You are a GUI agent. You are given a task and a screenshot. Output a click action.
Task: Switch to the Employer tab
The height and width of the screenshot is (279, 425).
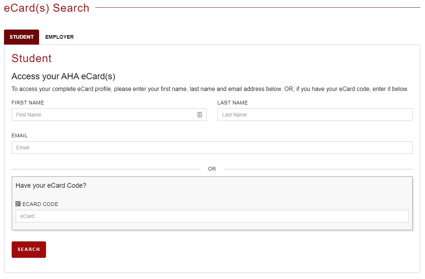click(x=60, y=37)
